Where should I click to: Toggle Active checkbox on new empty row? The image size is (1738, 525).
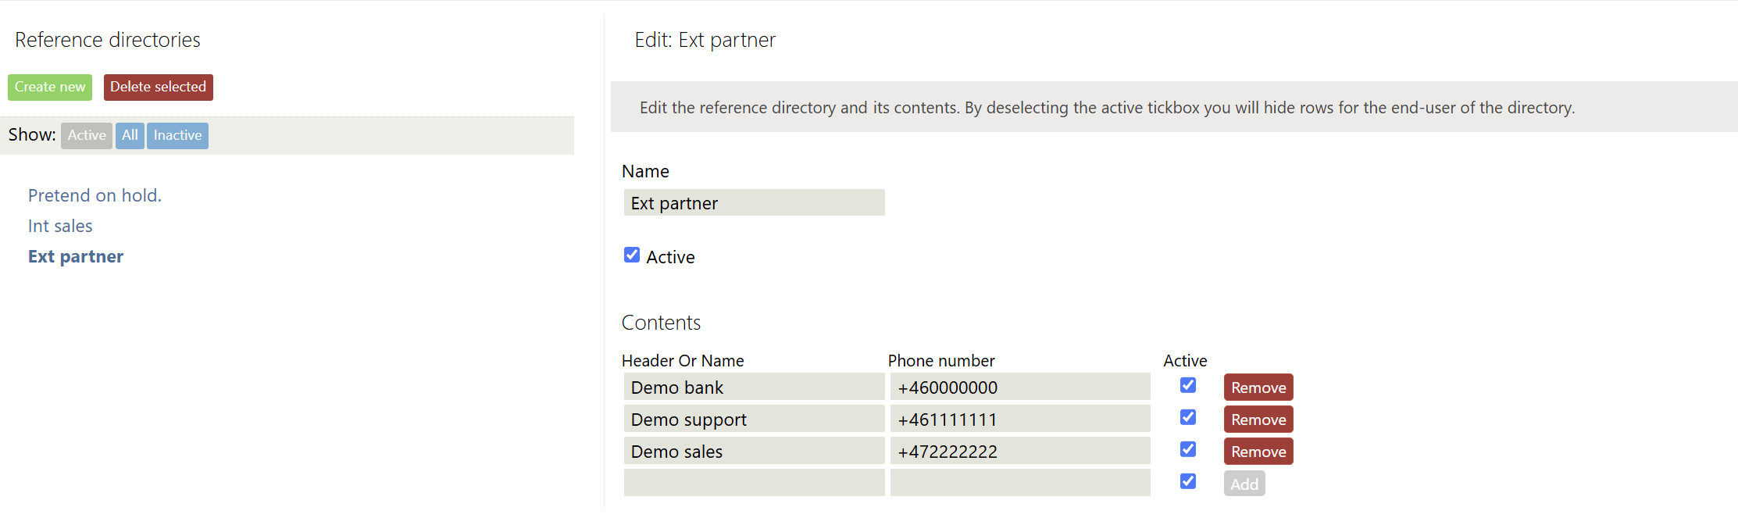[1187, 481]
